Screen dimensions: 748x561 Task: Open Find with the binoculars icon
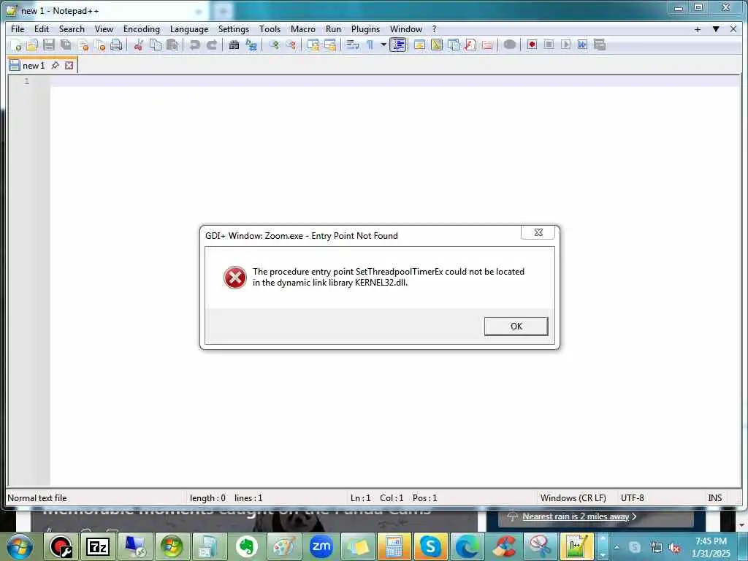tap(234, 45)
